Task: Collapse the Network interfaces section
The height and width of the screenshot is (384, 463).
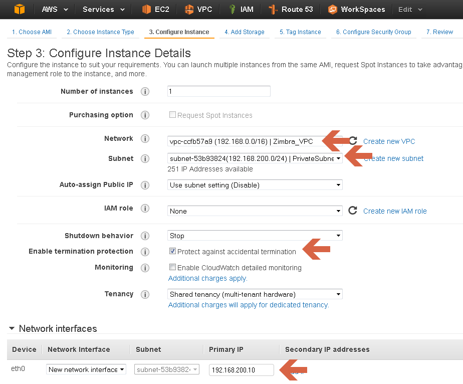Action: click(x=12, y=328)
